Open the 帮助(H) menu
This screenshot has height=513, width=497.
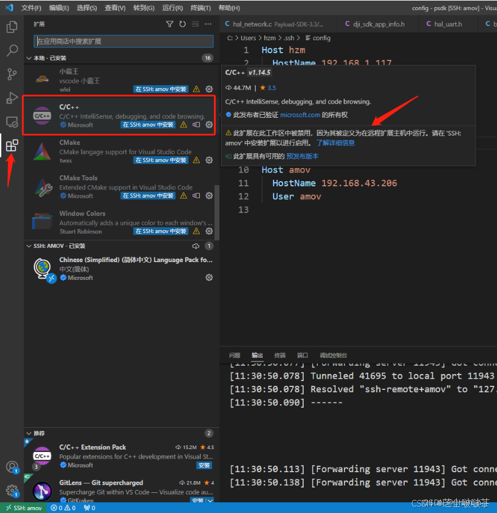(229, 8)
